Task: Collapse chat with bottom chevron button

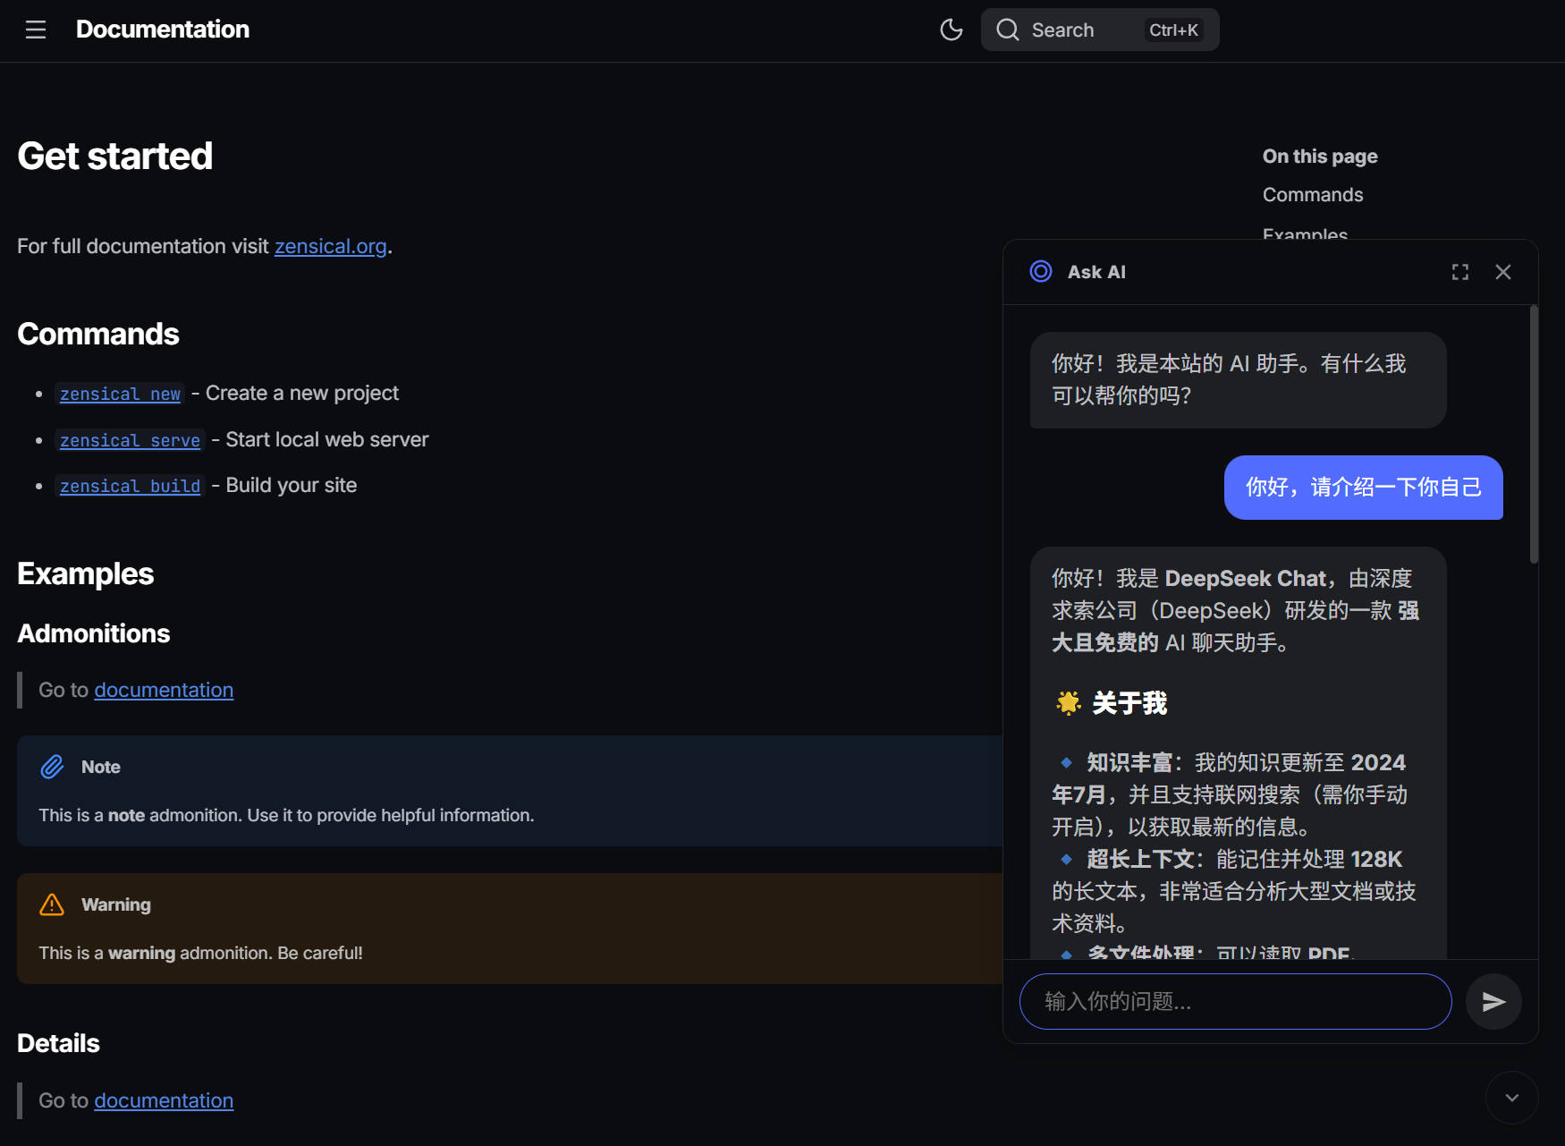Action: 1511,1098
